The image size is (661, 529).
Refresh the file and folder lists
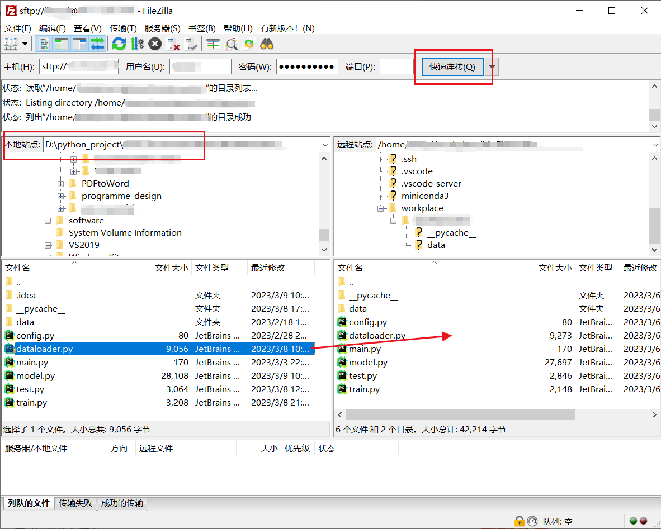(x=119, y=44)
